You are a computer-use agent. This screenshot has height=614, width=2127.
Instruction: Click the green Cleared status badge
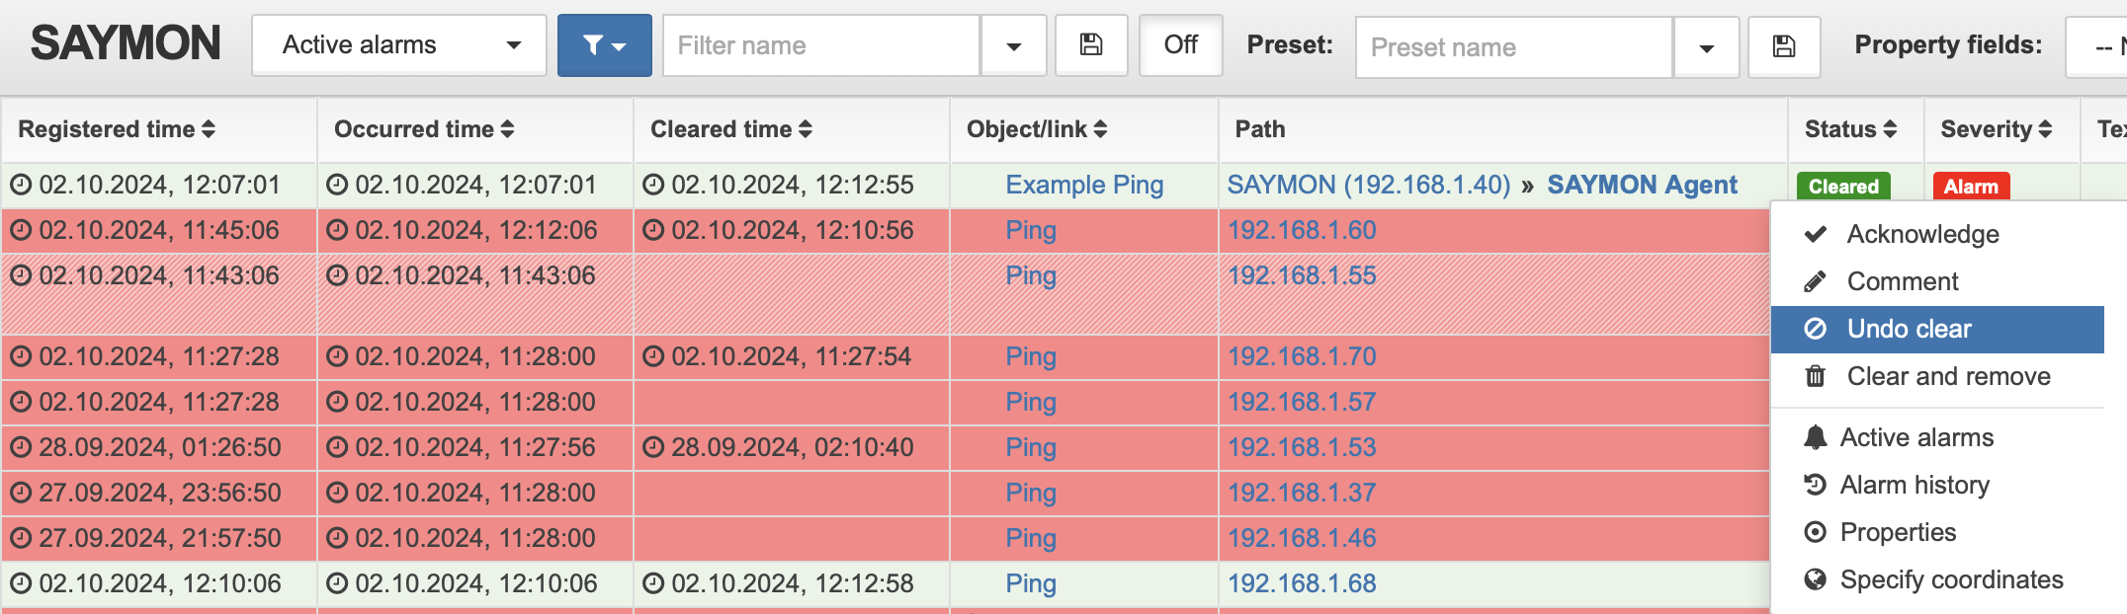pos(1843,186)
